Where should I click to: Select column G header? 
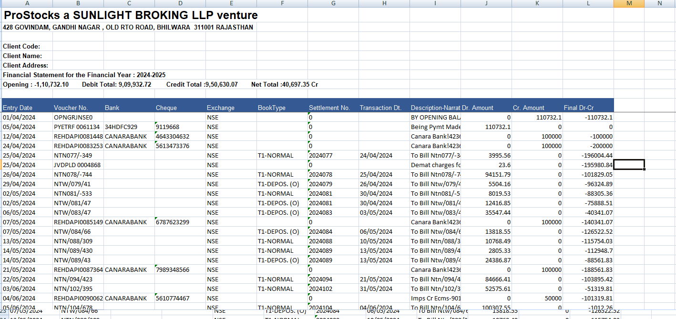[x=333, y=4]
